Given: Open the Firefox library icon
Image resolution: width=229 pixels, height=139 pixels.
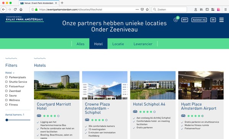Looking at the screenshot, I should pos(202,10).
